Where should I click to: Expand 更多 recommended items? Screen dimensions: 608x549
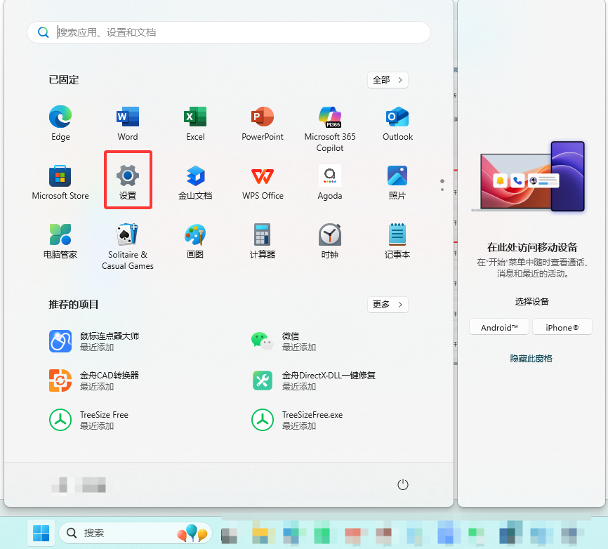tap(388, 305)
